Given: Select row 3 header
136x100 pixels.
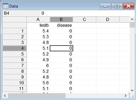Looking at the screenshot, I should coord(15,43).
